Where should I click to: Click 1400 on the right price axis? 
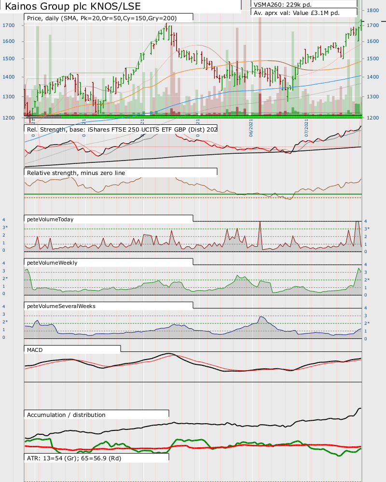coord(373,77)
